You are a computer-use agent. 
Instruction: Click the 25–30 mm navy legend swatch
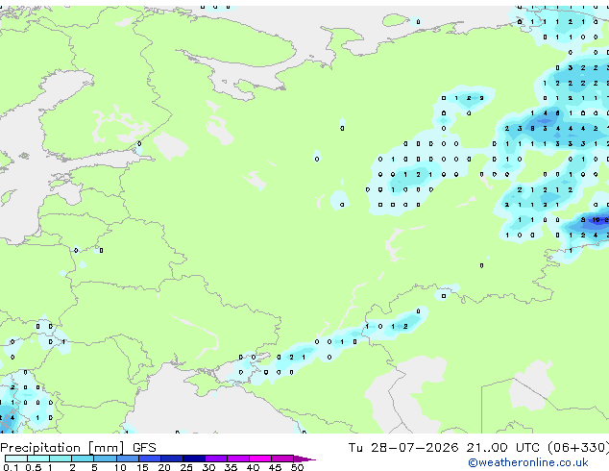pos(193,459)
